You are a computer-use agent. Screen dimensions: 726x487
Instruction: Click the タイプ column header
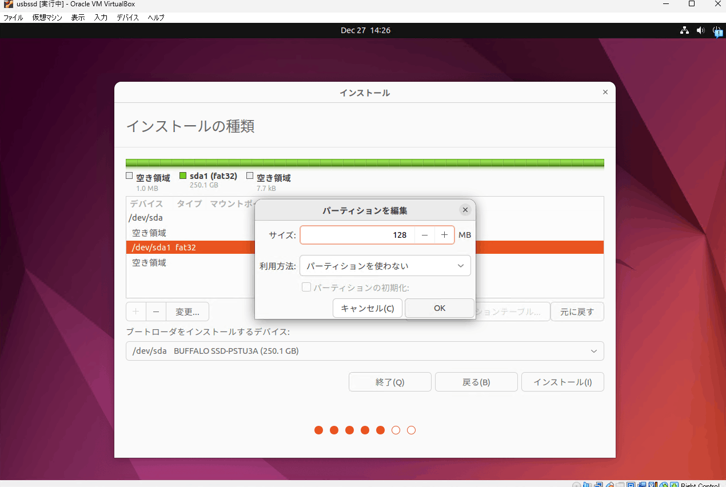point(189,203)
